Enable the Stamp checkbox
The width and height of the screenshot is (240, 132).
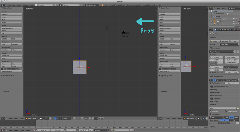coord(212,102)
